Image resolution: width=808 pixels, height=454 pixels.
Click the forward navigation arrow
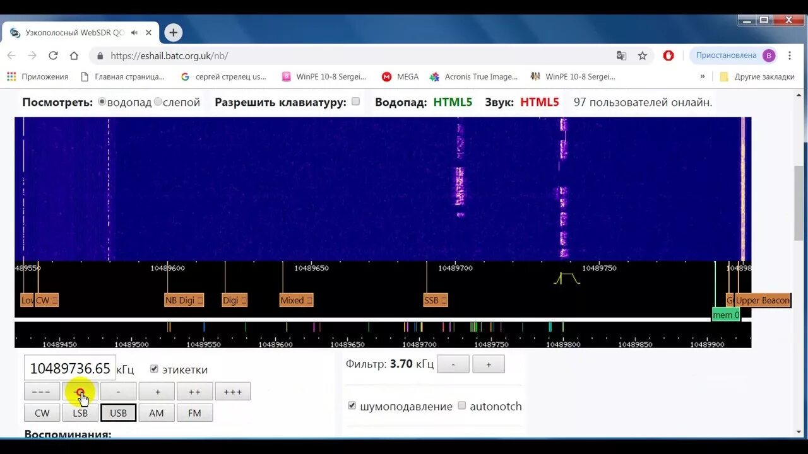[x=32, y=55]
